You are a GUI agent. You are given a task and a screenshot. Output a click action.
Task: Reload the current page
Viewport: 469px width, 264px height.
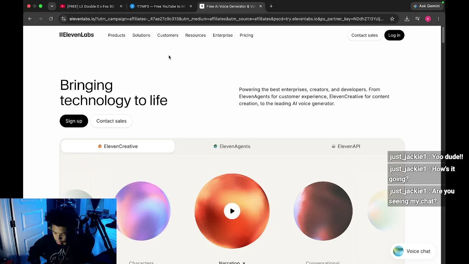coord(51,19)
